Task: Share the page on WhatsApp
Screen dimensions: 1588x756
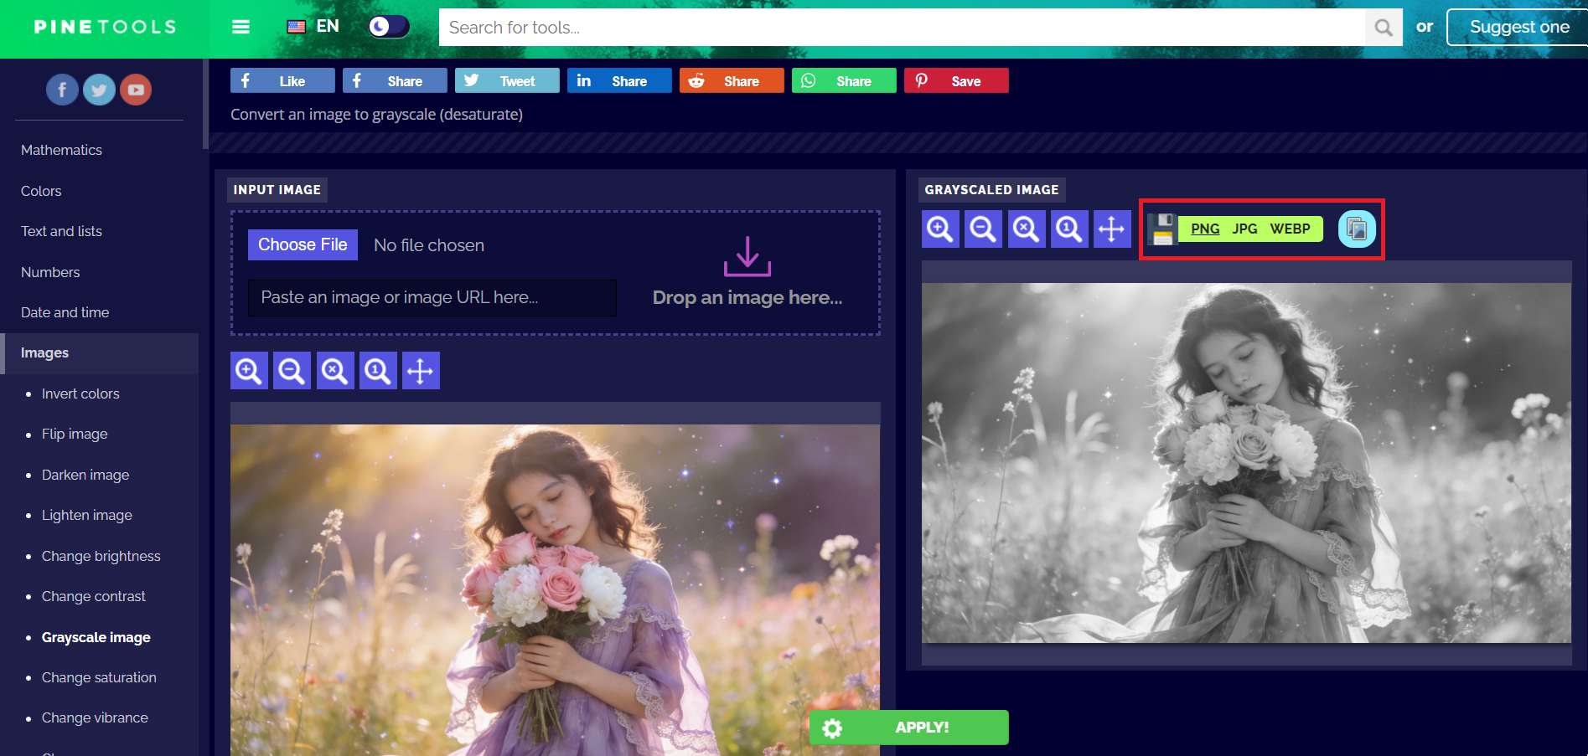Action: click(844, 80)
